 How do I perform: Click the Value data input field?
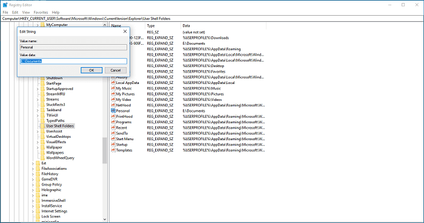pos(73,61)
